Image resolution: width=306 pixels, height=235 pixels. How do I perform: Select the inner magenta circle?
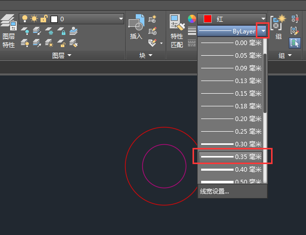tap(142, 166)
